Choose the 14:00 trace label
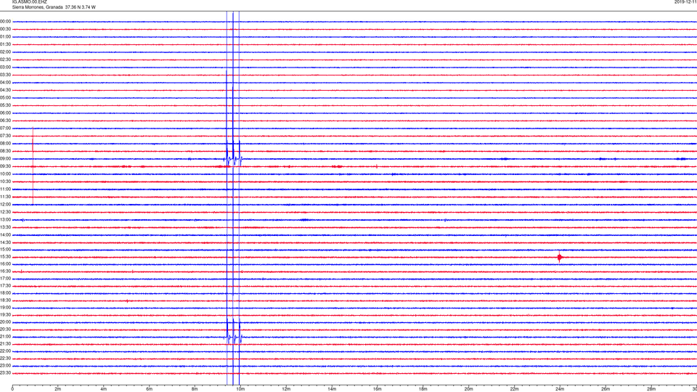 tap(5, 235)
